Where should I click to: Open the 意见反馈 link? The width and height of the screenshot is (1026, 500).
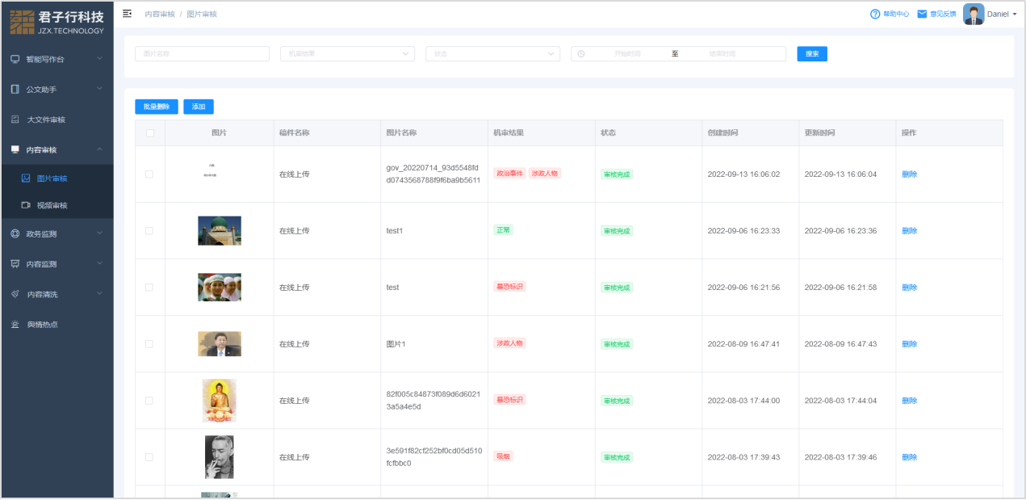point(943,15)
